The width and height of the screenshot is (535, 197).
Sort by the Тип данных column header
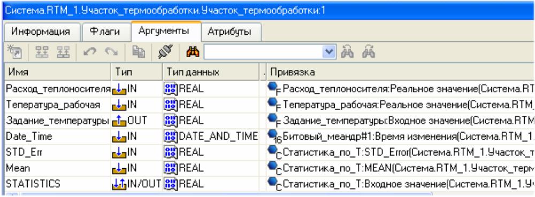(210, 72)
